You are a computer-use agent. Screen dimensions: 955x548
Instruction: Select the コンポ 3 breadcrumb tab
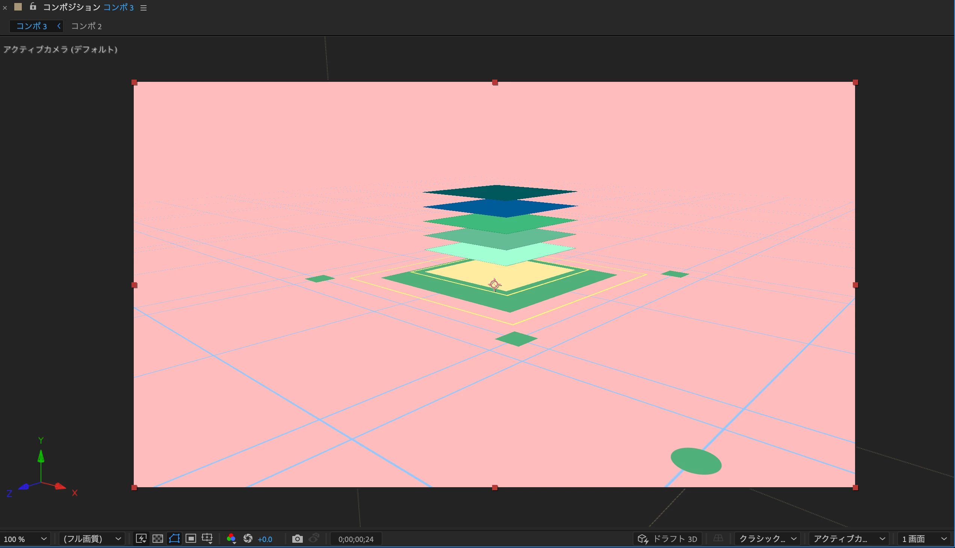31,26
